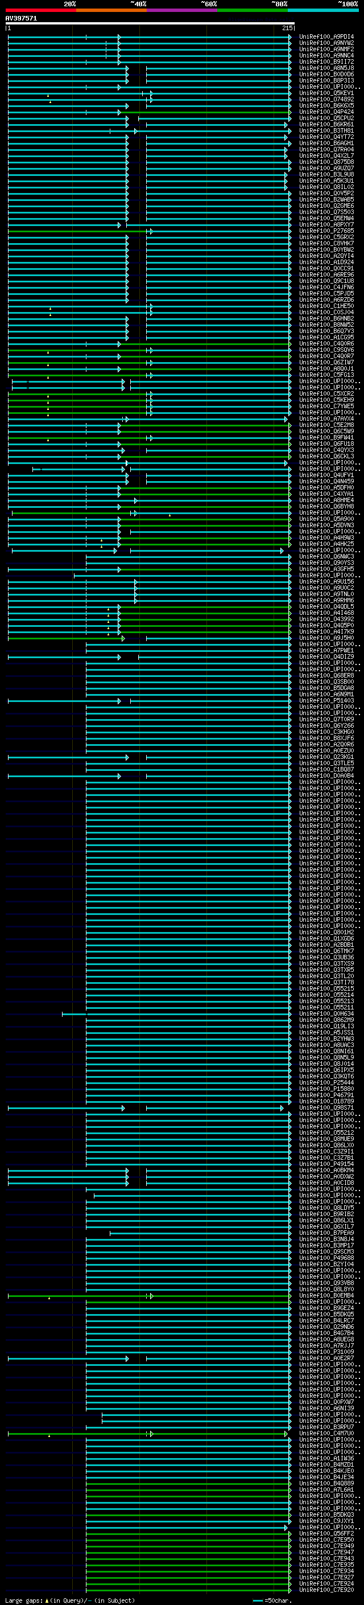
Task: Select label UniRef100_A1CG95
Action: pos(326,337)
